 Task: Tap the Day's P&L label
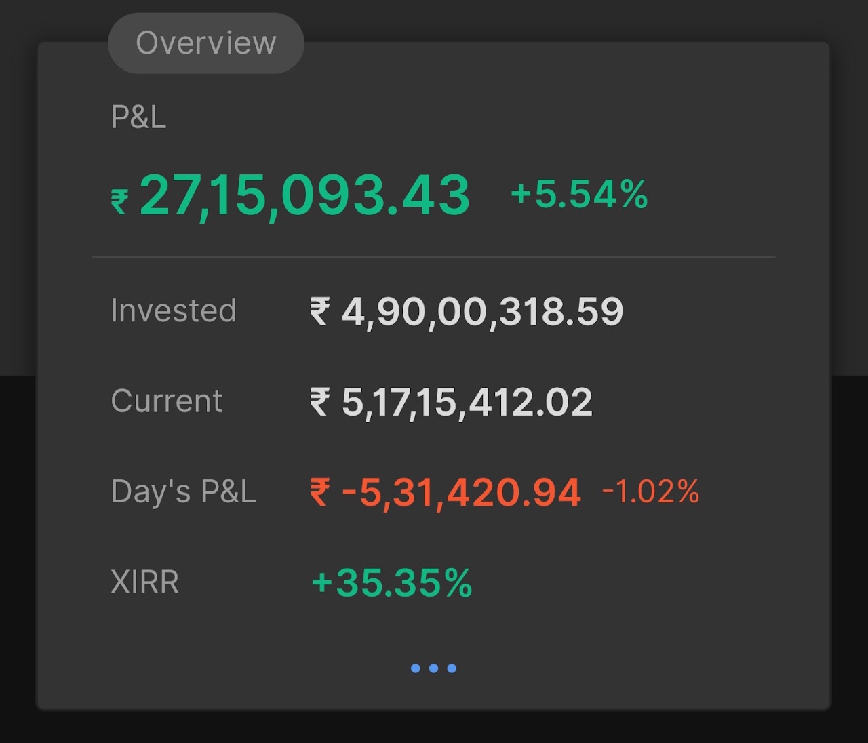click(183, 491)
